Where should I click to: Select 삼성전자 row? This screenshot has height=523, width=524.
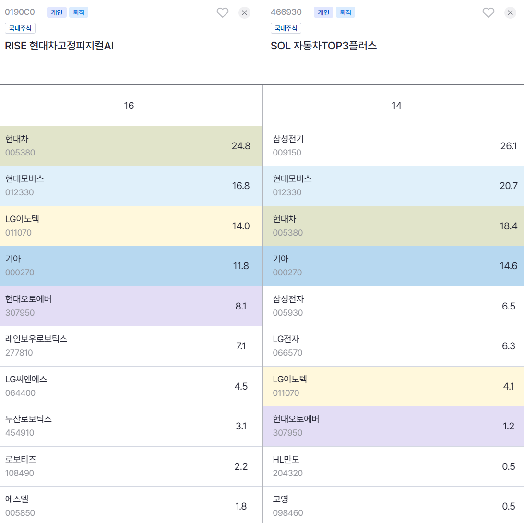(393, 306)
